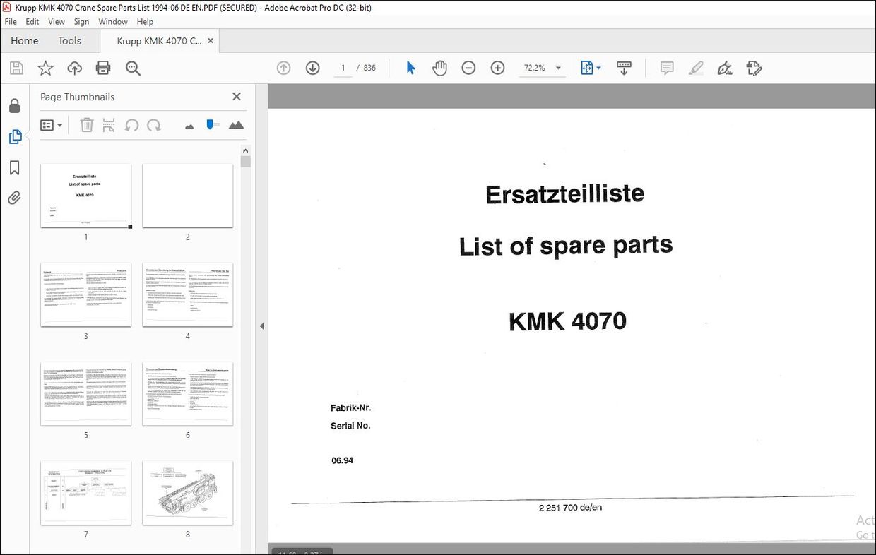Toggle the document security lock panel
This screenshot has width=876, height=555.
pyautogui.click(x=15, y=105)
